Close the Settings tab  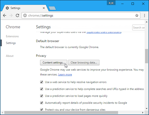coord(44,8)
